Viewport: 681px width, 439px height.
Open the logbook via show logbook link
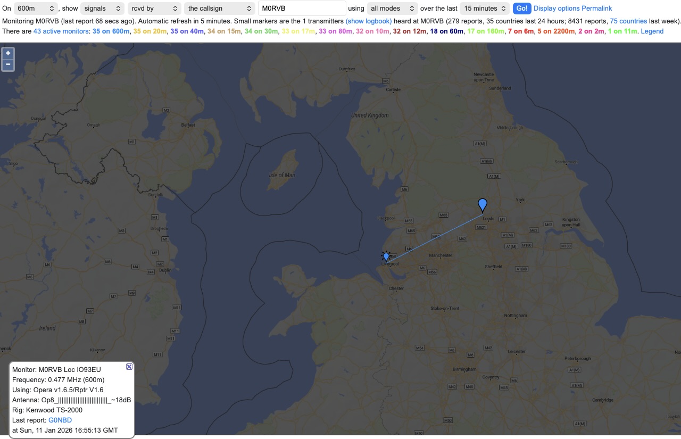coord(369,21)
